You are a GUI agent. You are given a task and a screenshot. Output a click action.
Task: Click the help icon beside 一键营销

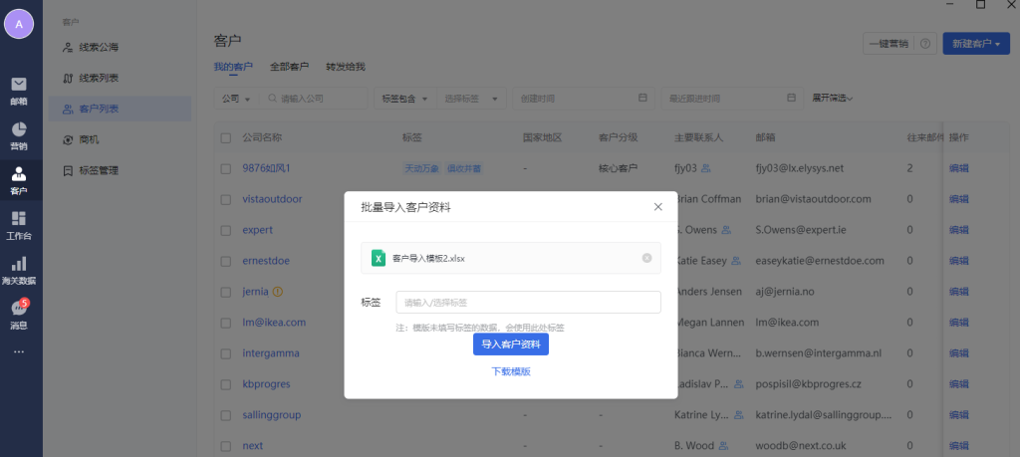point(925,44)
